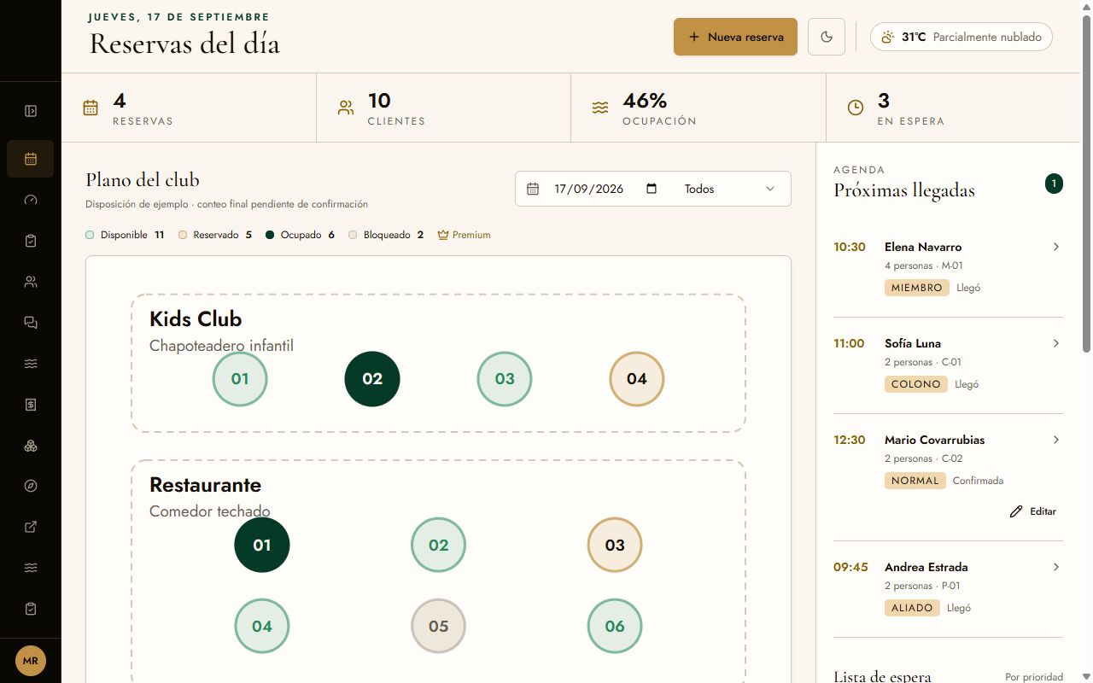Change the waitlist sorting via Por prioridad
1093x683 pixels.
click(1034, 677)
